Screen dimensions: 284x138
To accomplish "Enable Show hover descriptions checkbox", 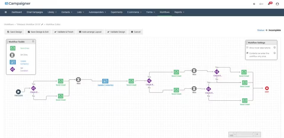I will click(x=247, y=47).
